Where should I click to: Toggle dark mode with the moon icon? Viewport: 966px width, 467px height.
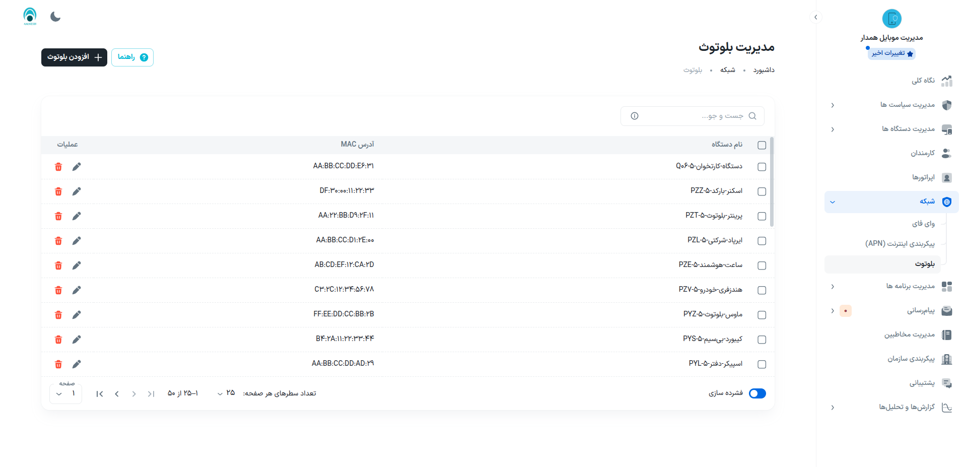[x=55, y=17]
